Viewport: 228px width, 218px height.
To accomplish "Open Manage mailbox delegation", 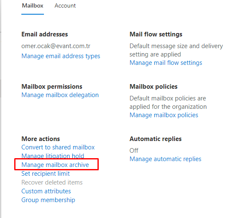I will (x=60, y=95).
